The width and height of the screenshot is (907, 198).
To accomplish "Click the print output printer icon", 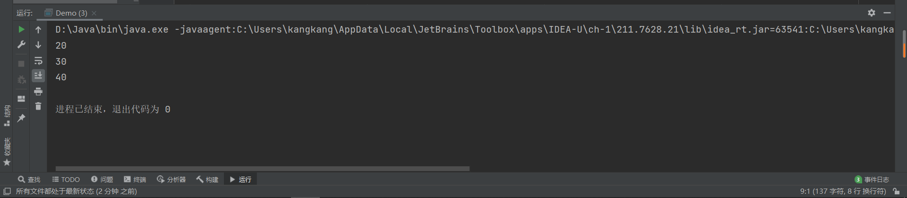I will (38, 91).
